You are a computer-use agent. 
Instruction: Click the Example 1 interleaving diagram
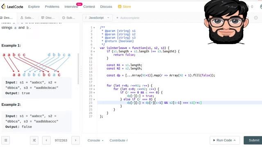point(36,65)
